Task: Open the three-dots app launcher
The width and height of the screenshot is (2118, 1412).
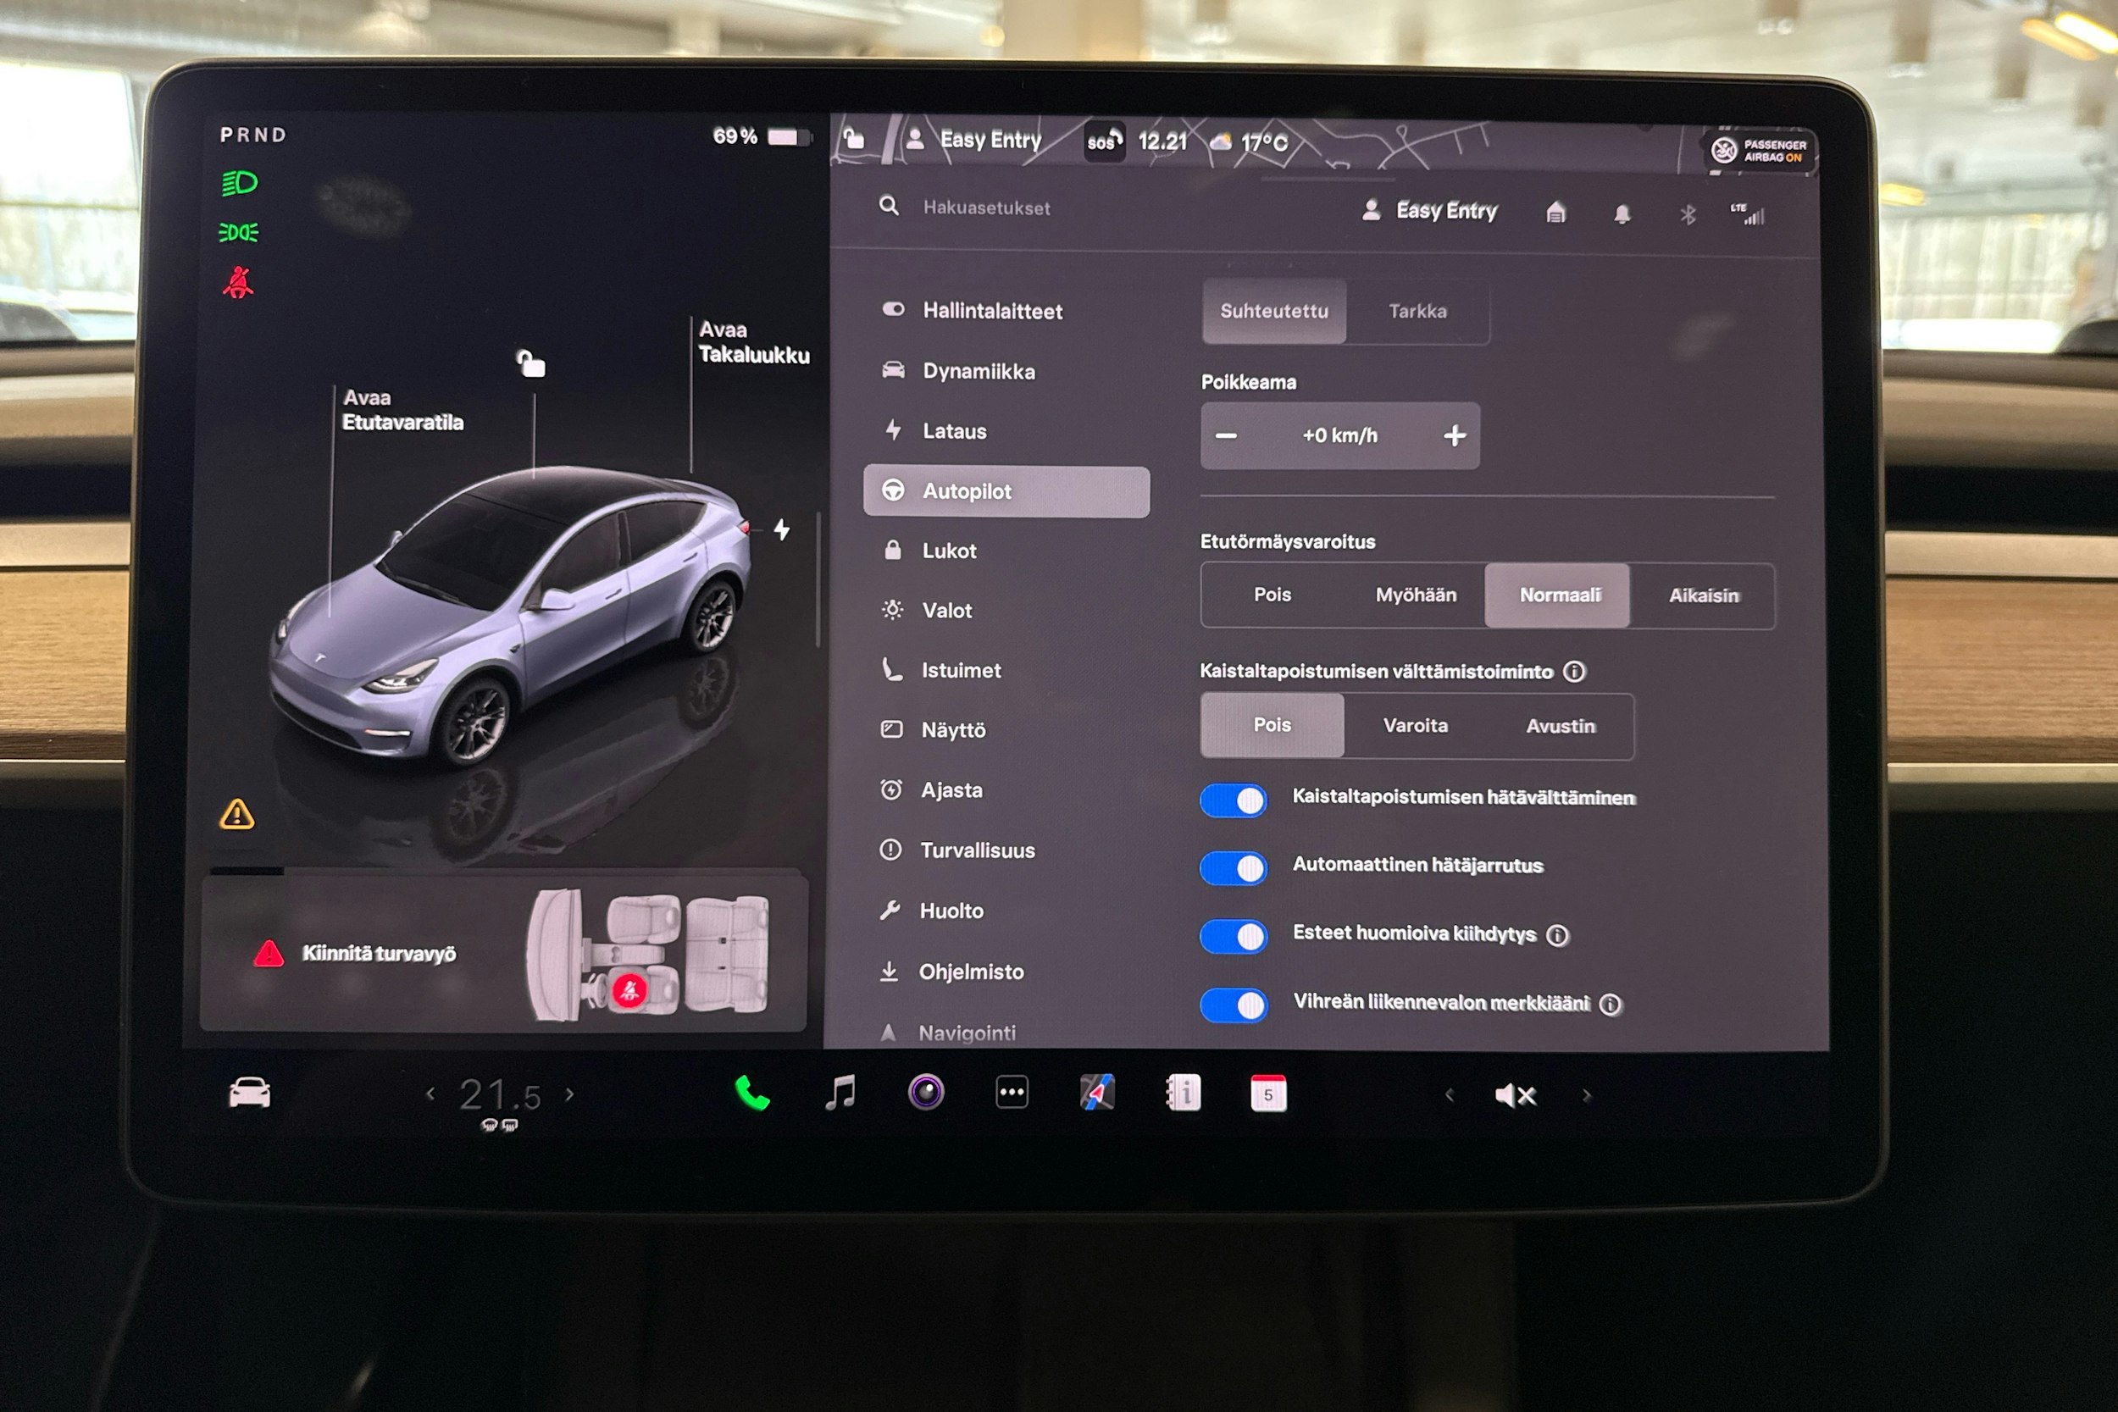Action: (1012, 1093)
